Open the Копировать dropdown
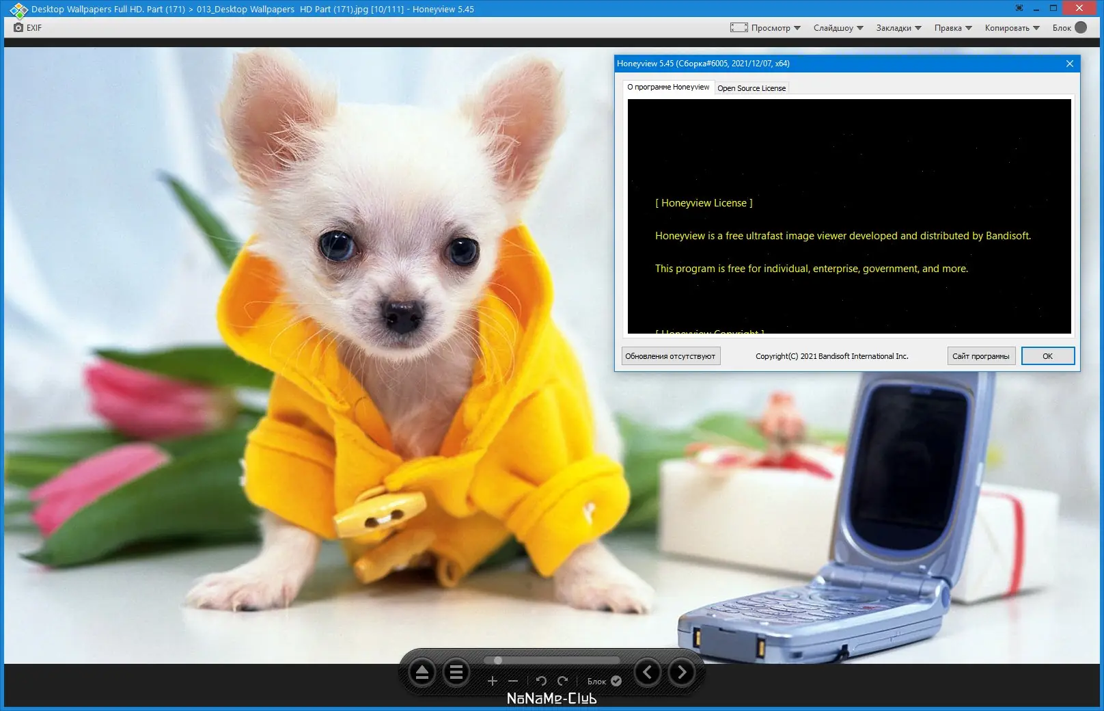This screenshot has height=711, width=1104. click(1012, 28)
